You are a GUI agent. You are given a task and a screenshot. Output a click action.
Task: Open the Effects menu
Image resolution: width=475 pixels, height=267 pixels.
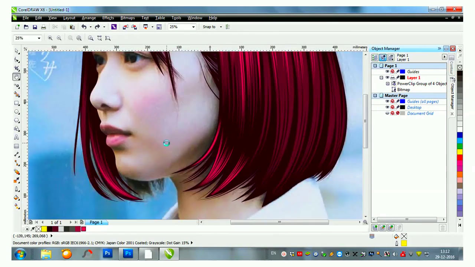(x=108, y=18)
